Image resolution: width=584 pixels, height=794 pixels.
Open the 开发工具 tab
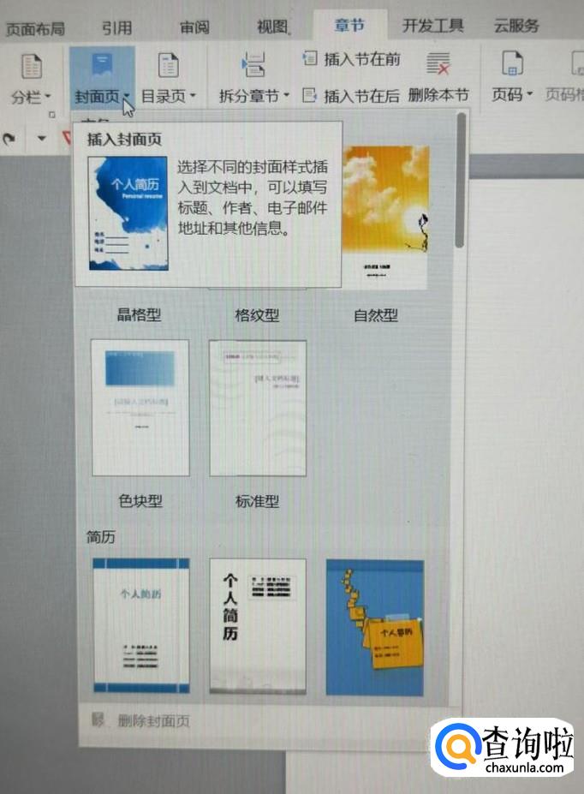pos(433,26)
